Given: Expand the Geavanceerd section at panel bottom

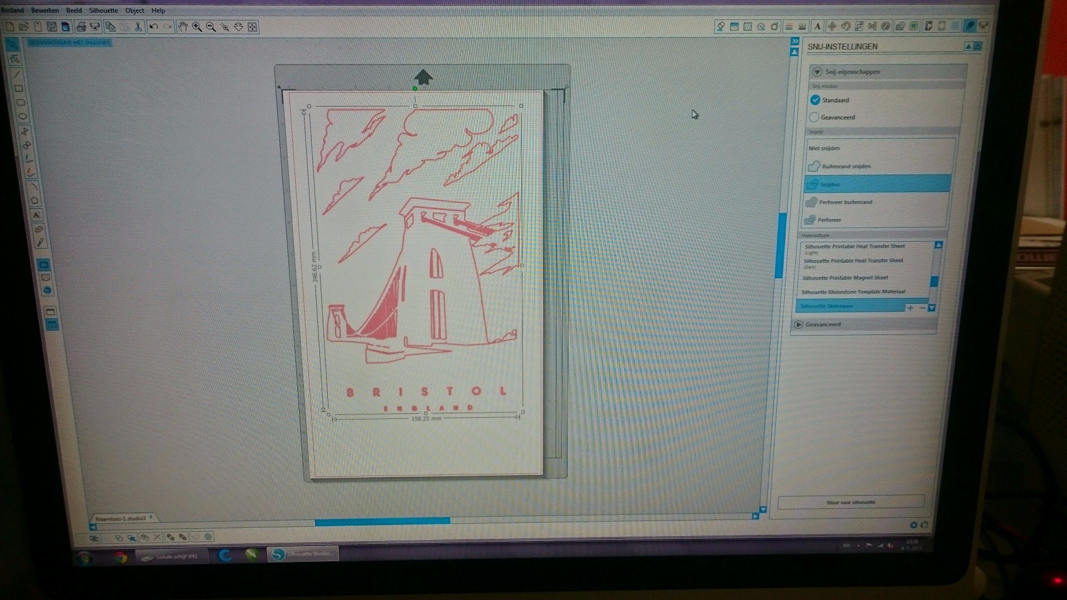Looking at the screenshot, I should click(799, 324).
